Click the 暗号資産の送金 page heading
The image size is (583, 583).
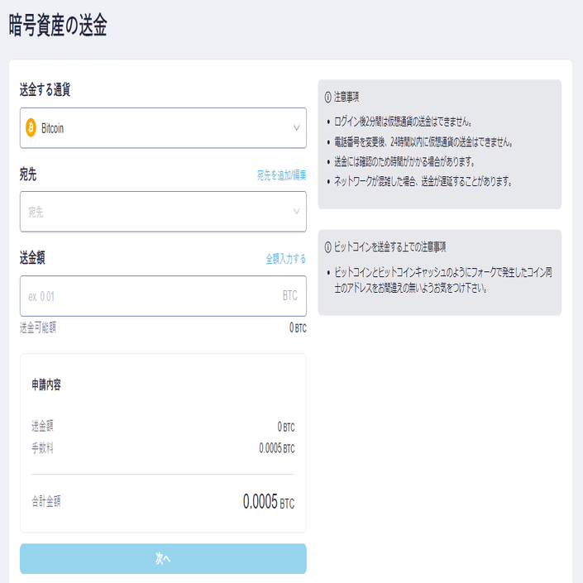[58, 26]
